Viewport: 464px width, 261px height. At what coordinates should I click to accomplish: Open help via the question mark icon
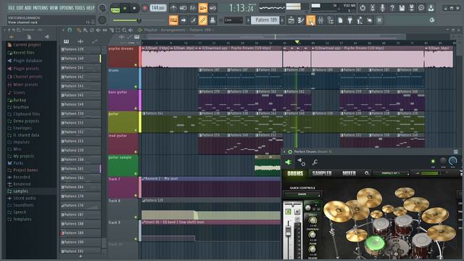[x=392, y=8]
